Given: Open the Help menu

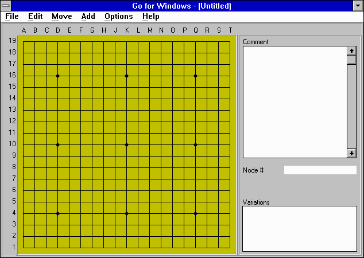Looking at the screenshot, I should [x=151, y=17].
